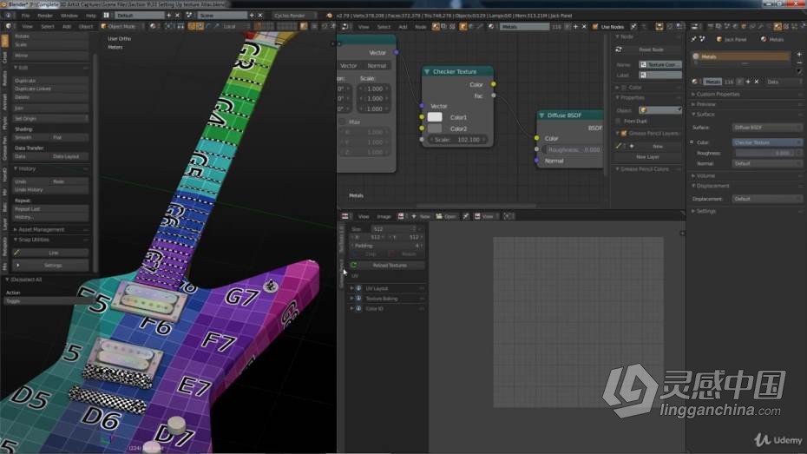807x454 pixels.
Task: Click the Jack Panel object icon in breadcrumb
Action: tap(719, 39)
